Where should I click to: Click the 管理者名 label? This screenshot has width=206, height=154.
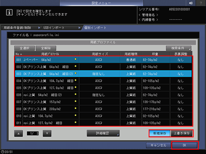[x=148, y=15]
